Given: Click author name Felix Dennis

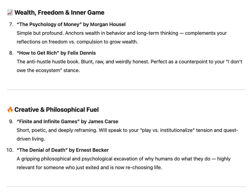Looking at the screenshot, I should [82, 53].
